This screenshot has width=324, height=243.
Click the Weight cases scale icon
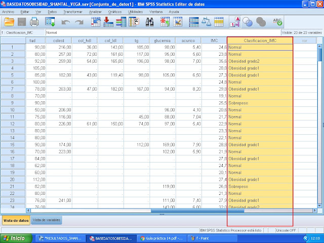click(x=206, y=22)
